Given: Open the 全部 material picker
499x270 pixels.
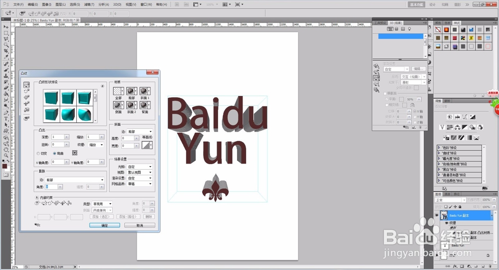Looking at the screenshot, I should pyautogui.click(x=118, y=91).
